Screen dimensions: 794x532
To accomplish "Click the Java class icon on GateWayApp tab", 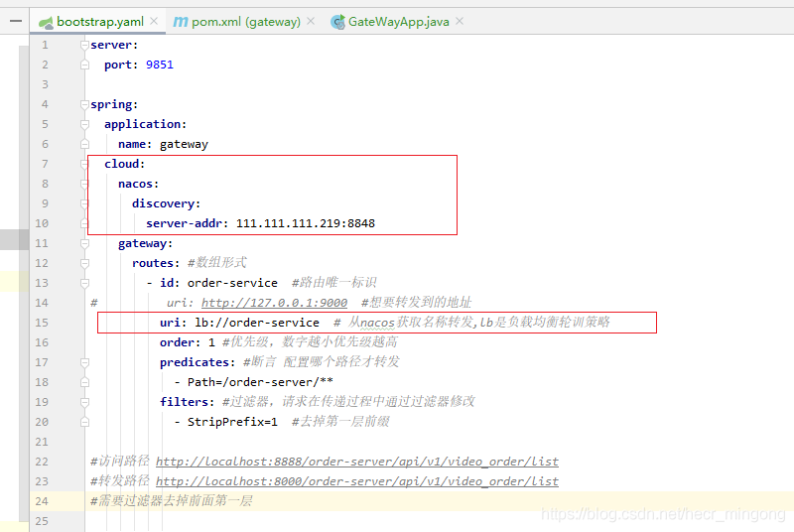I will coord(337,22).
